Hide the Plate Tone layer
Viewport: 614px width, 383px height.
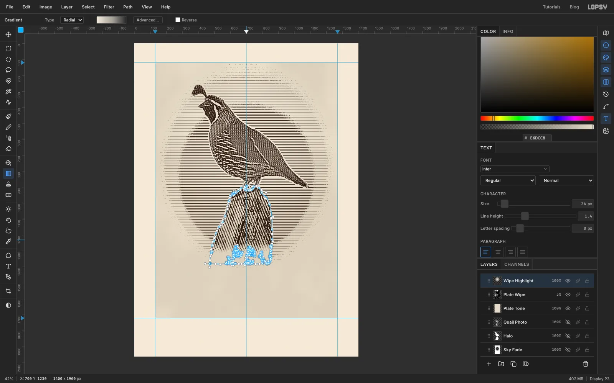(x=568, y=308)
